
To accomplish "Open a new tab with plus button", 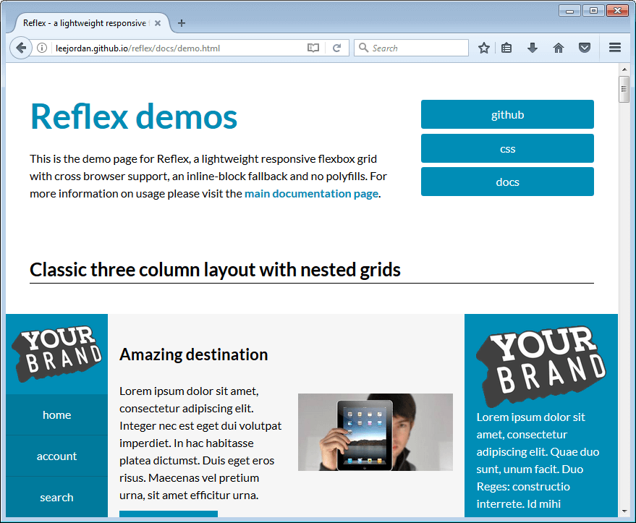I will point(182,23).
